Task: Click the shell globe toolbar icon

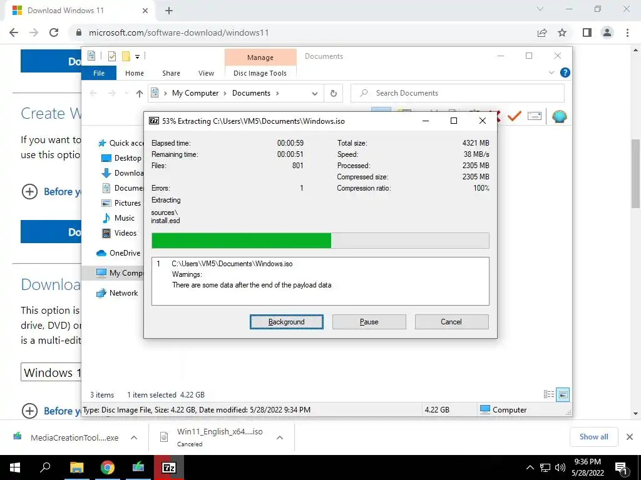Action: click(x=559, y=117)
